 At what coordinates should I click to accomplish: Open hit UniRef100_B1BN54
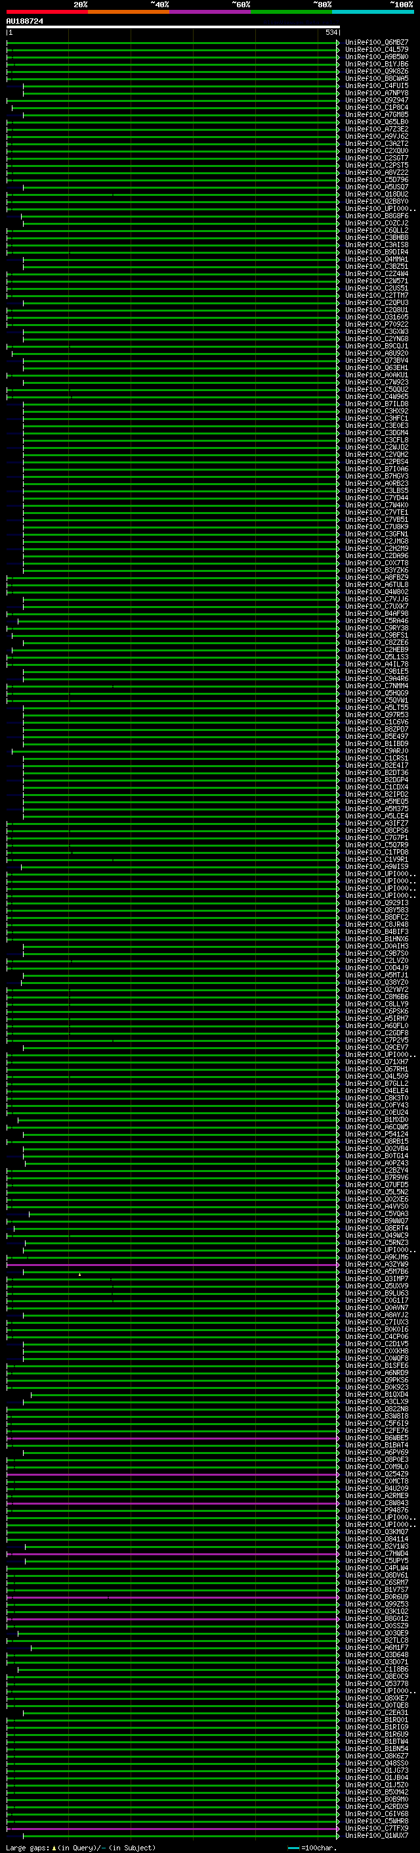pyautogui.click(x=377, y=1748)
